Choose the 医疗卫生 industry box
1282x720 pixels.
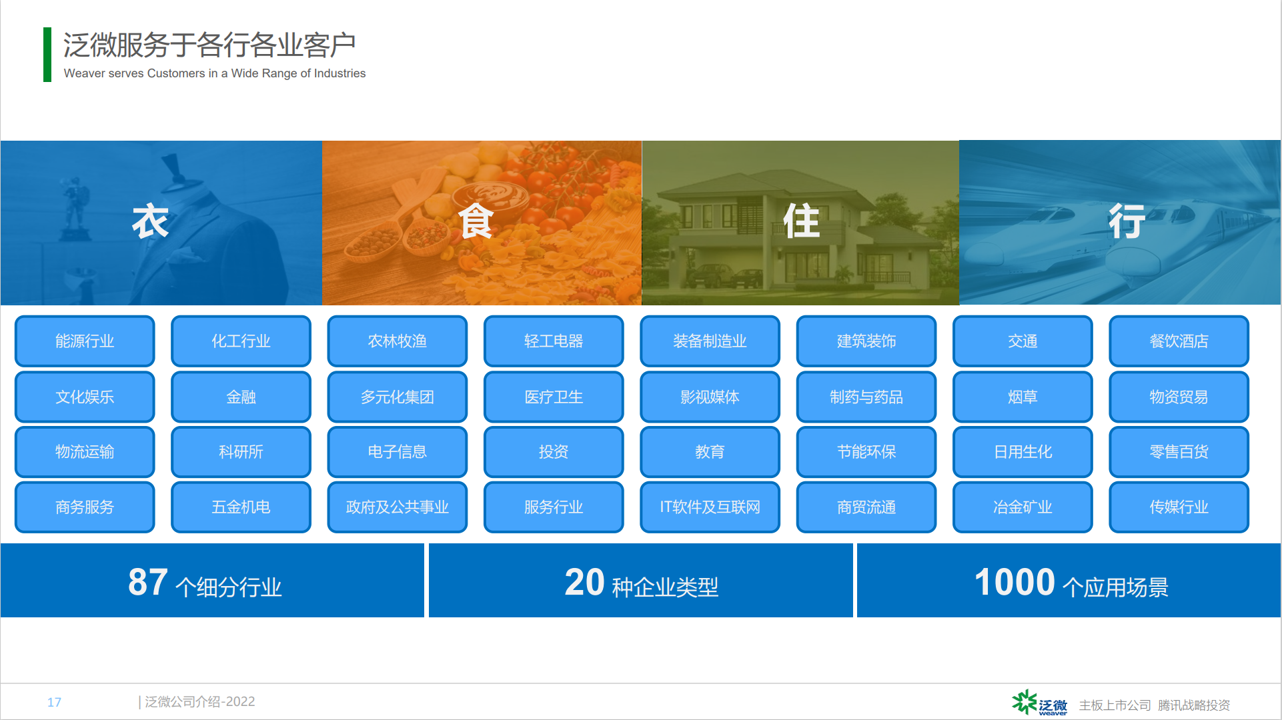[554, 397]
